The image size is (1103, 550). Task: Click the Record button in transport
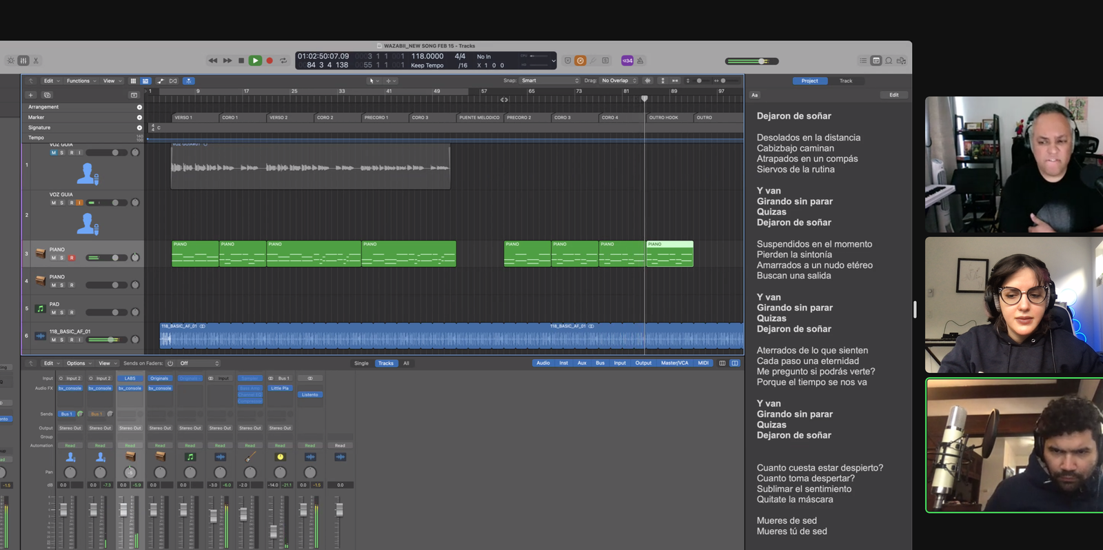pyautogui.click(x=270, y=61)
